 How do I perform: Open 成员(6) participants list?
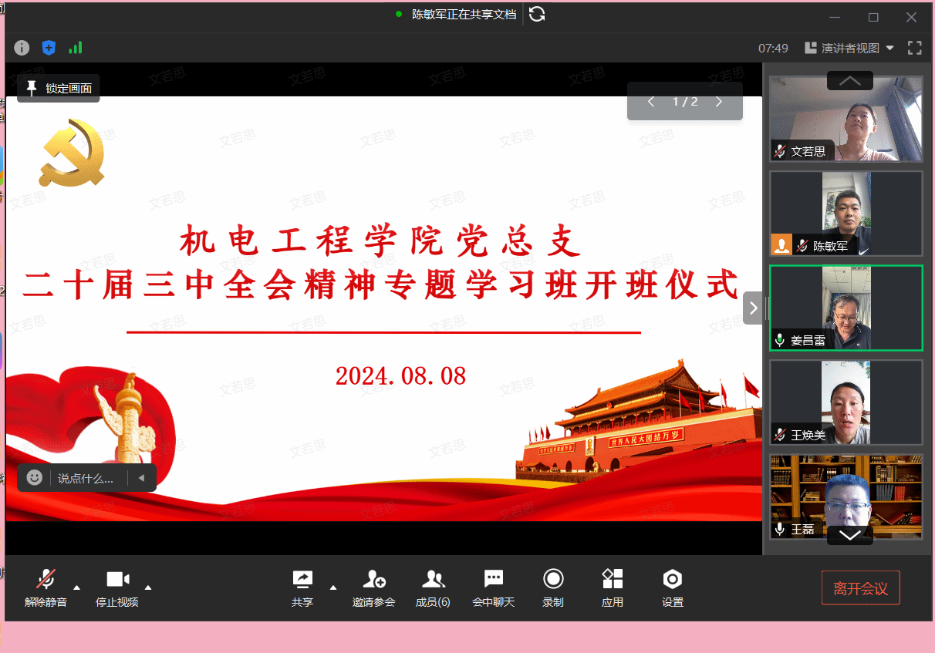point(433,587)
